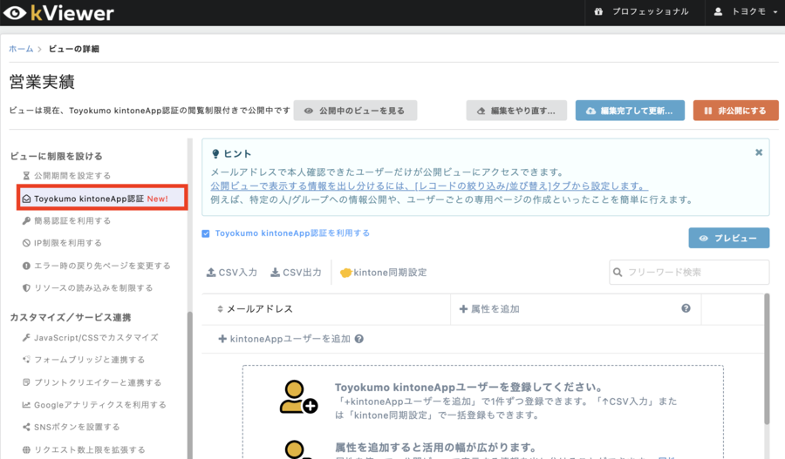Click the user avatar icon beside トヨクモ
785x459 pixels.
pyautogui.click(x=718, y=11)
